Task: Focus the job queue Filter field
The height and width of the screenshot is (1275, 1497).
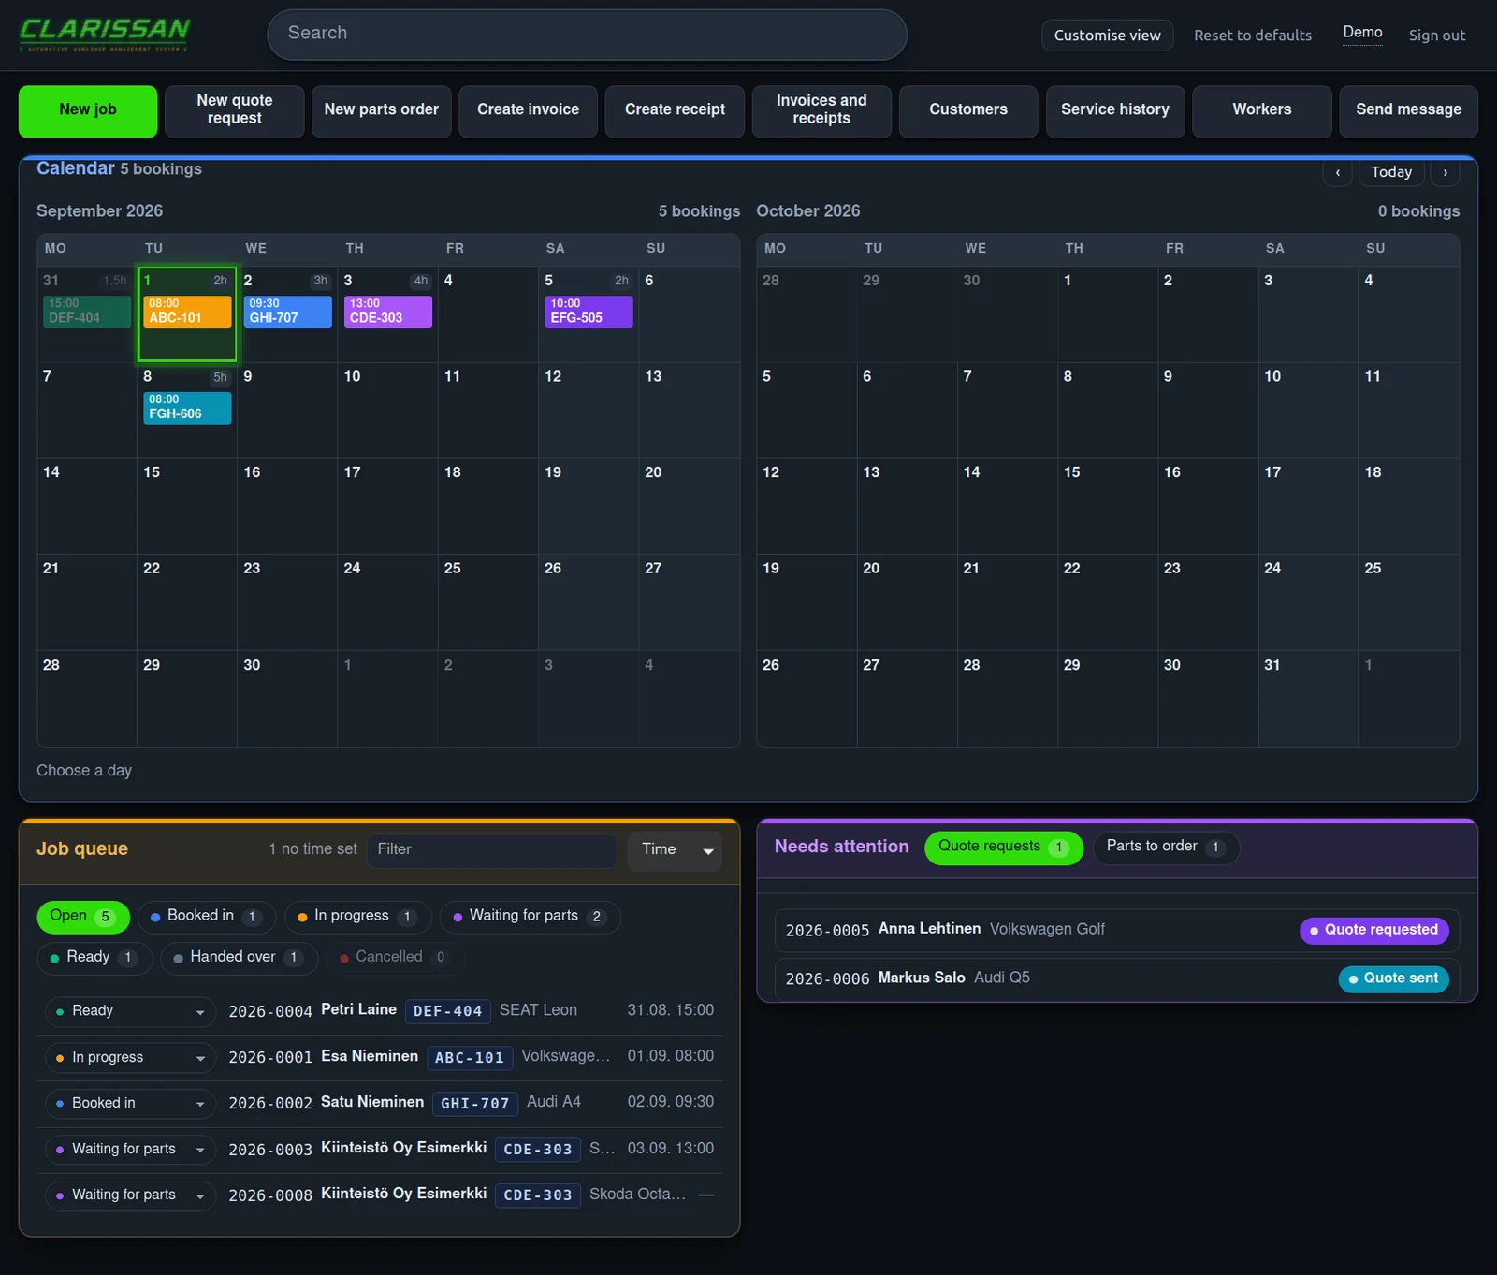Action: point(492,850)
